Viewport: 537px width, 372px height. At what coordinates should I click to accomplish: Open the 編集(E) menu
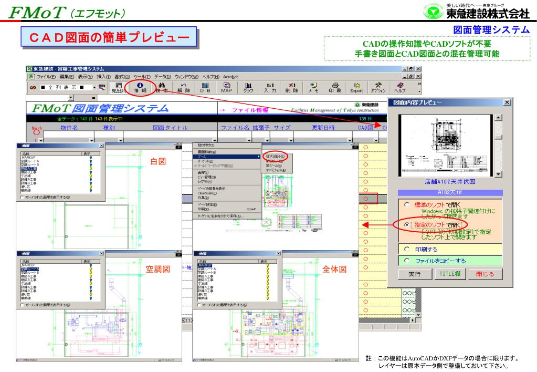pos(67,77)
